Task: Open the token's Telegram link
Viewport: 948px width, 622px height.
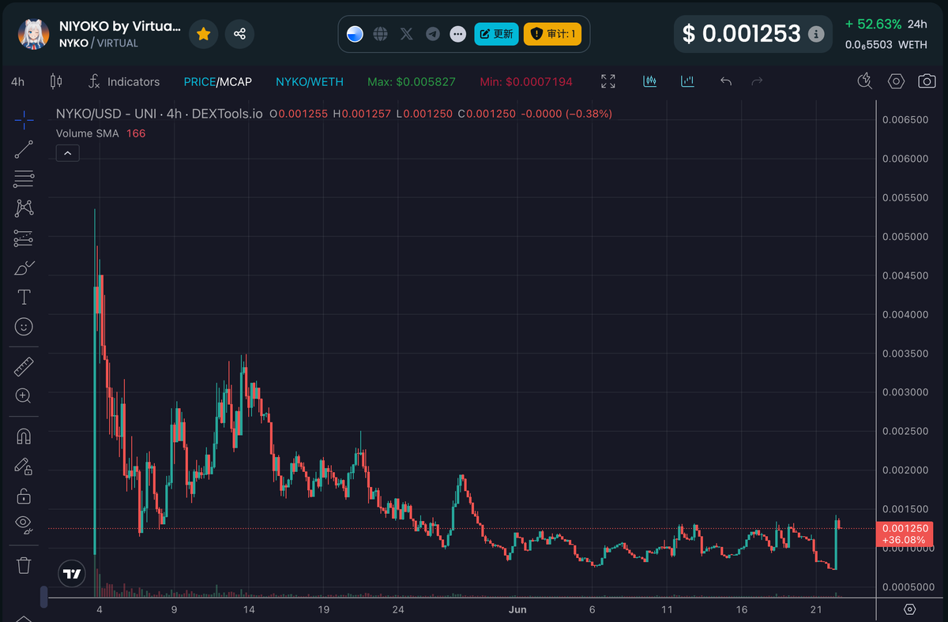Action: [x=433, y=34]
